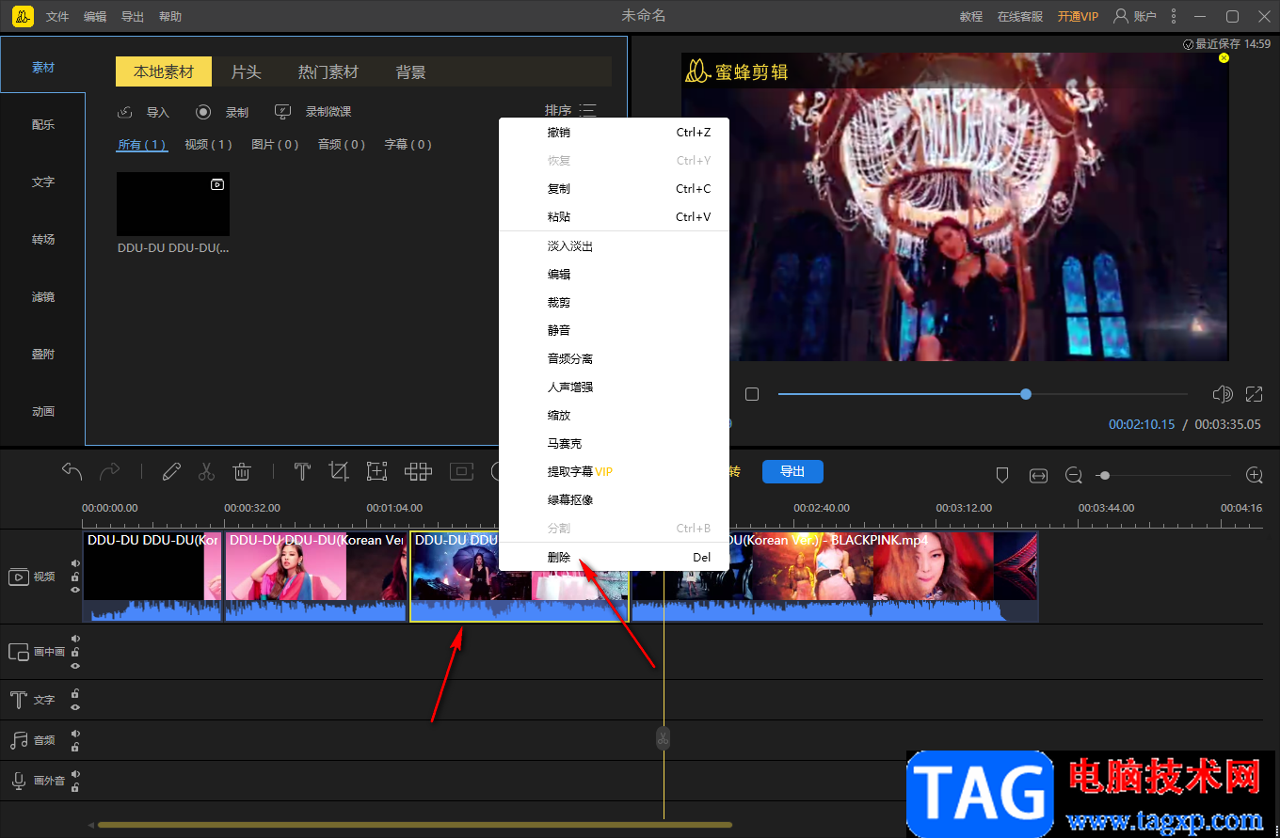Mute the 视频 video track

tap(75, 563)
